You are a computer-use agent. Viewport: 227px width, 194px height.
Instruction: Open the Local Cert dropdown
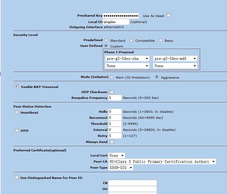pos(117,156)
